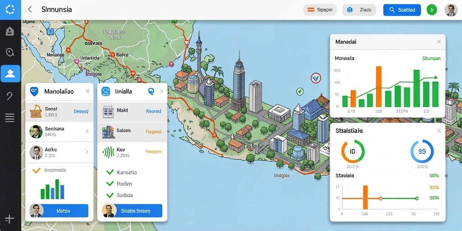Close the Inialla panel
The width and height of the screenshot is (462, 231).
click(162, 91)
